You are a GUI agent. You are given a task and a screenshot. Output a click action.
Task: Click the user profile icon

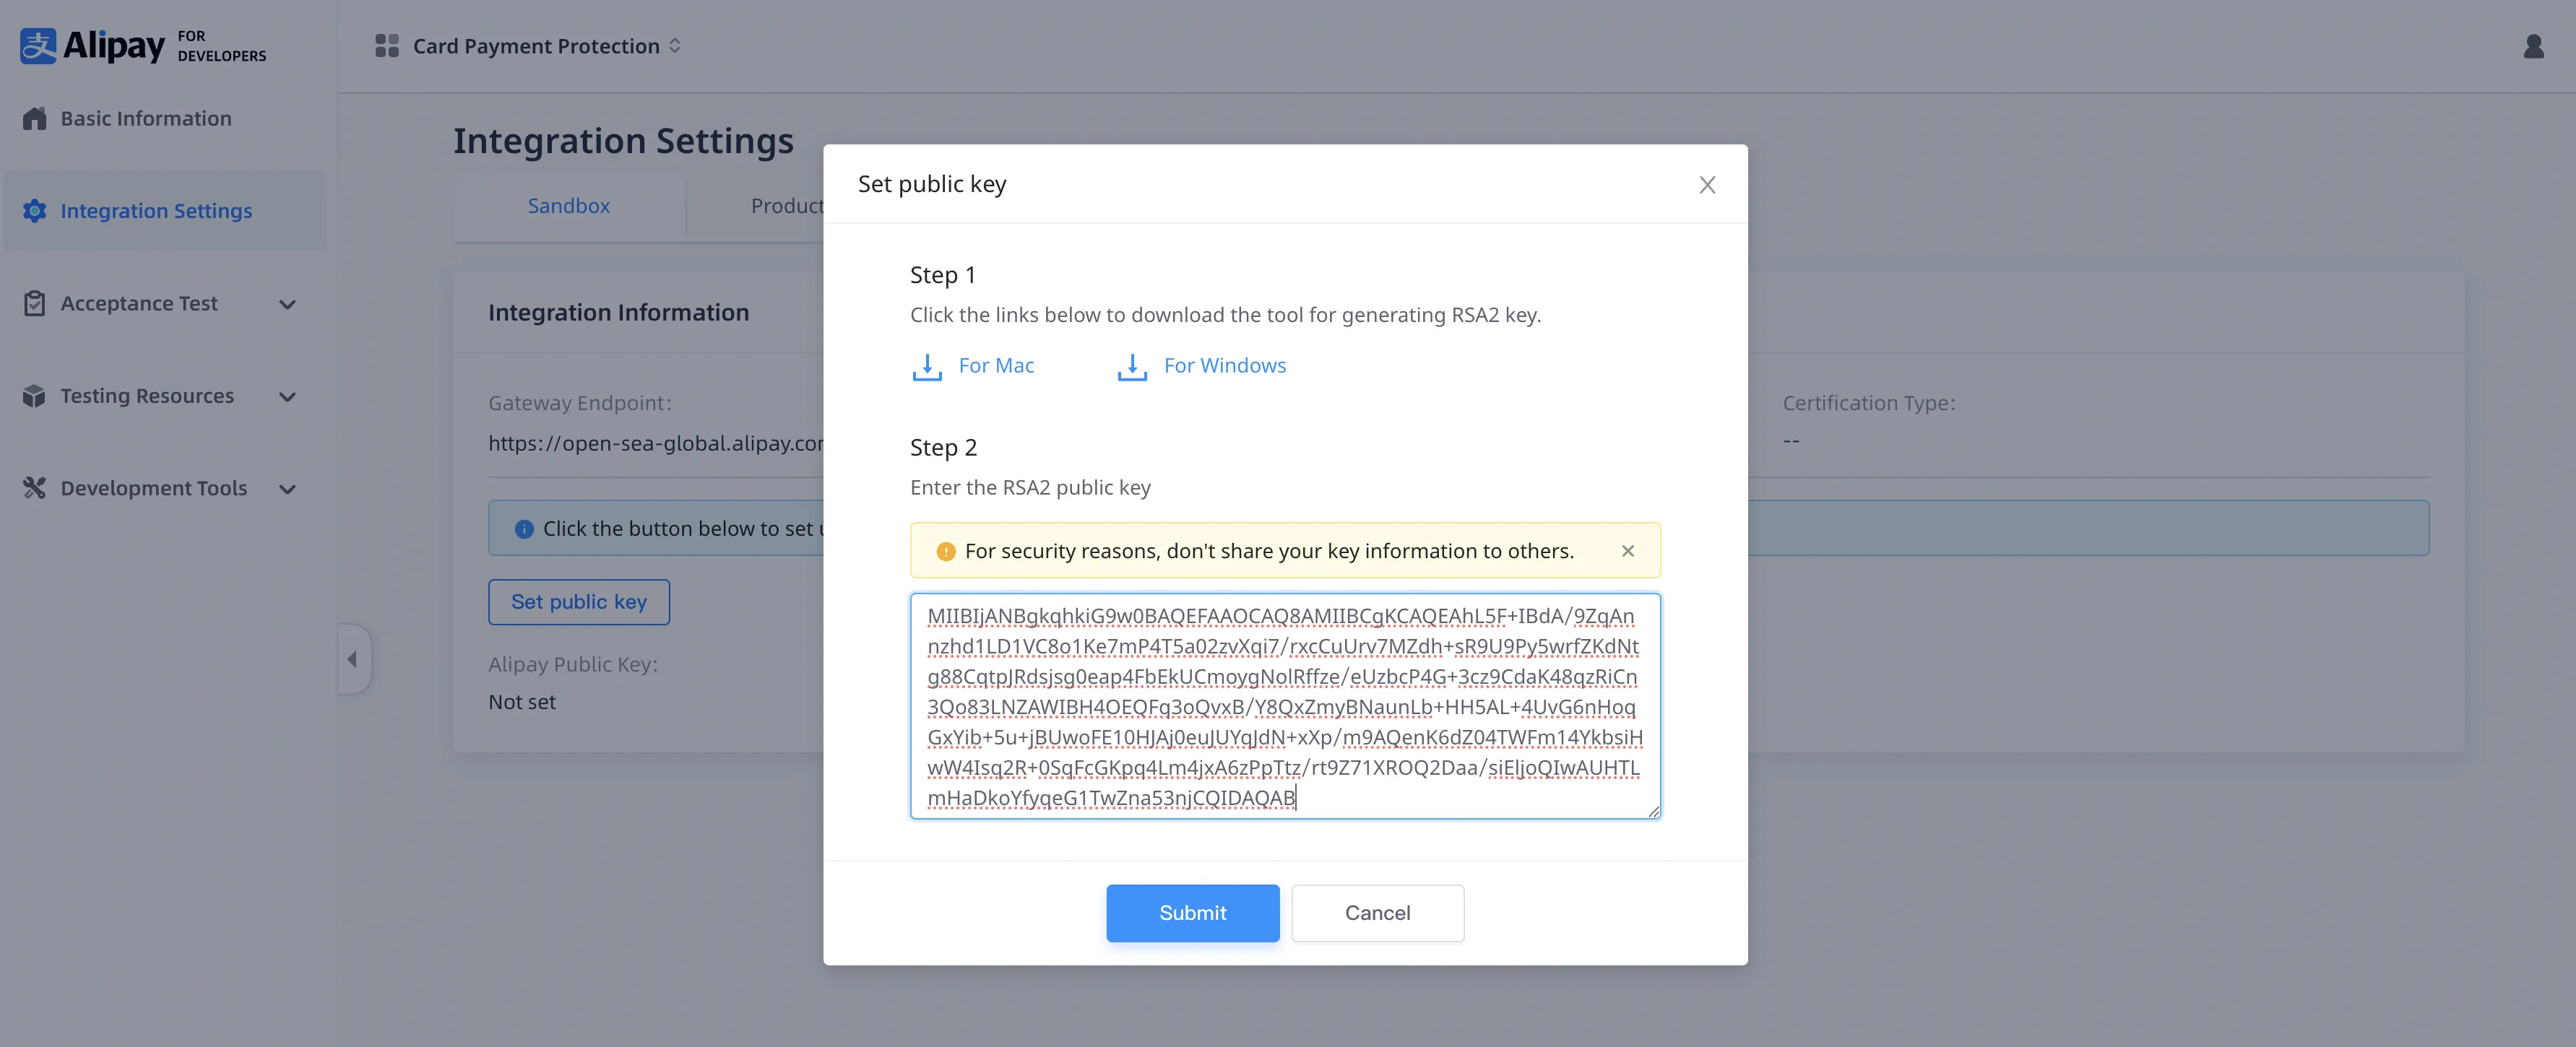2533,46
